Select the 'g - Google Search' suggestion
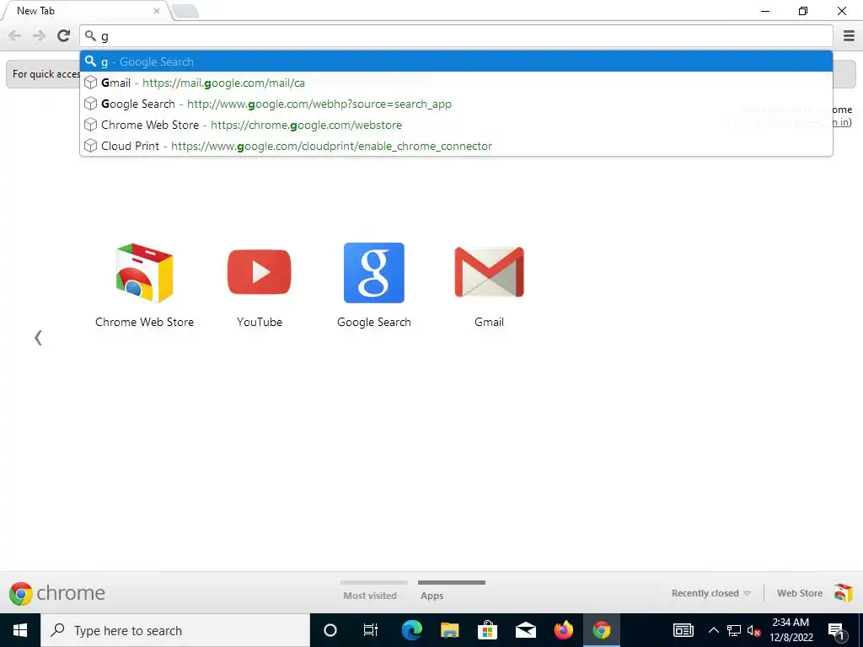863x647 pixels. (456, 61)
